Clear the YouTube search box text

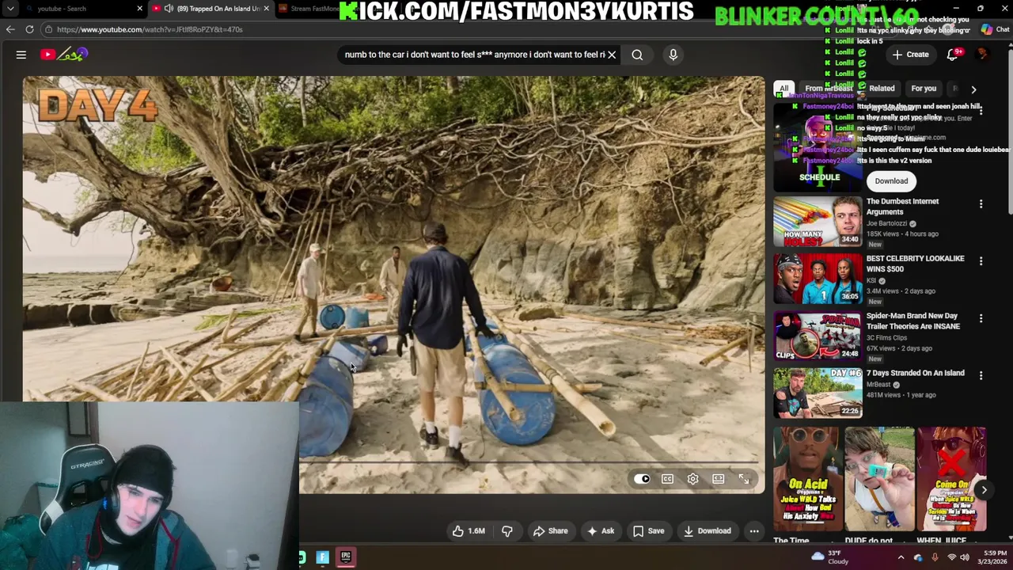click(612, 55)
